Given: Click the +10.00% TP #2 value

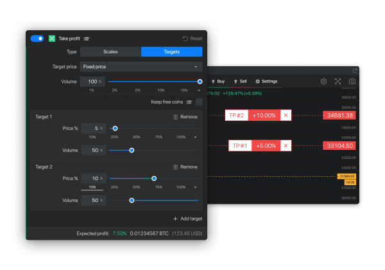Looking at the screenshot, I should click(264, 115).
